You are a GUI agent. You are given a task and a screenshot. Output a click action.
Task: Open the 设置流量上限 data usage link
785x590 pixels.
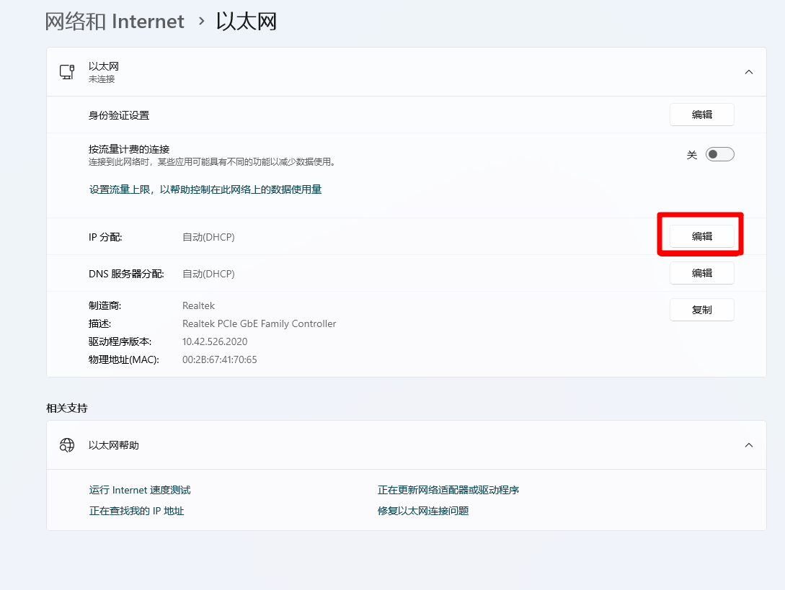click(205, 189)
